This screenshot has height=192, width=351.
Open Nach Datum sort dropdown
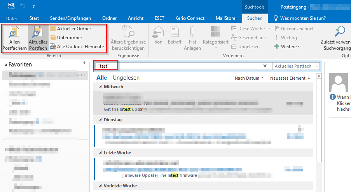[x=249, y=78]
